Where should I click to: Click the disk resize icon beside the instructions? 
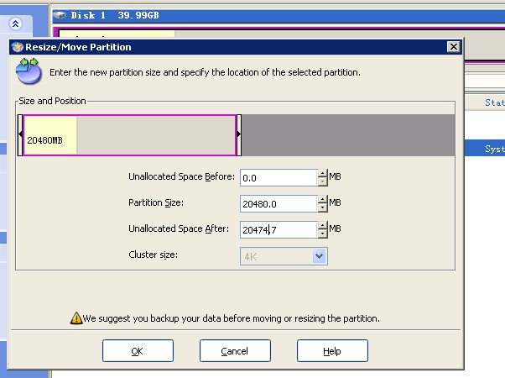pyautogui.click(x=29, y=72)
